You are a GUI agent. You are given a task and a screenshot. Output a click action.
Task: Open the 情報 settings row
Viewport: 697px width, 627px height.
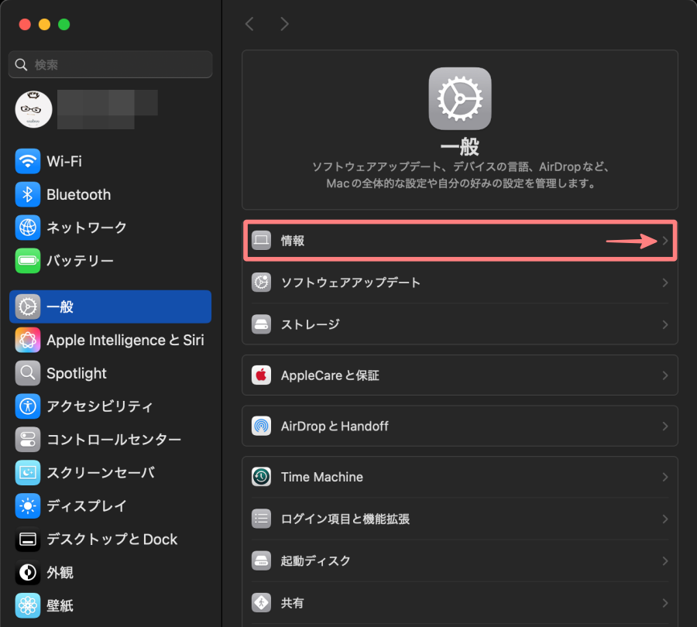[460, 241]
